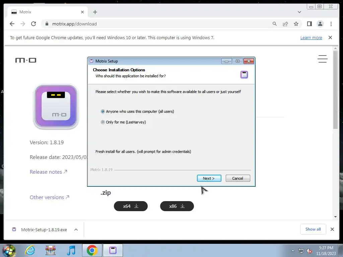Open clock showing 5:27 PM

[326, 250]
